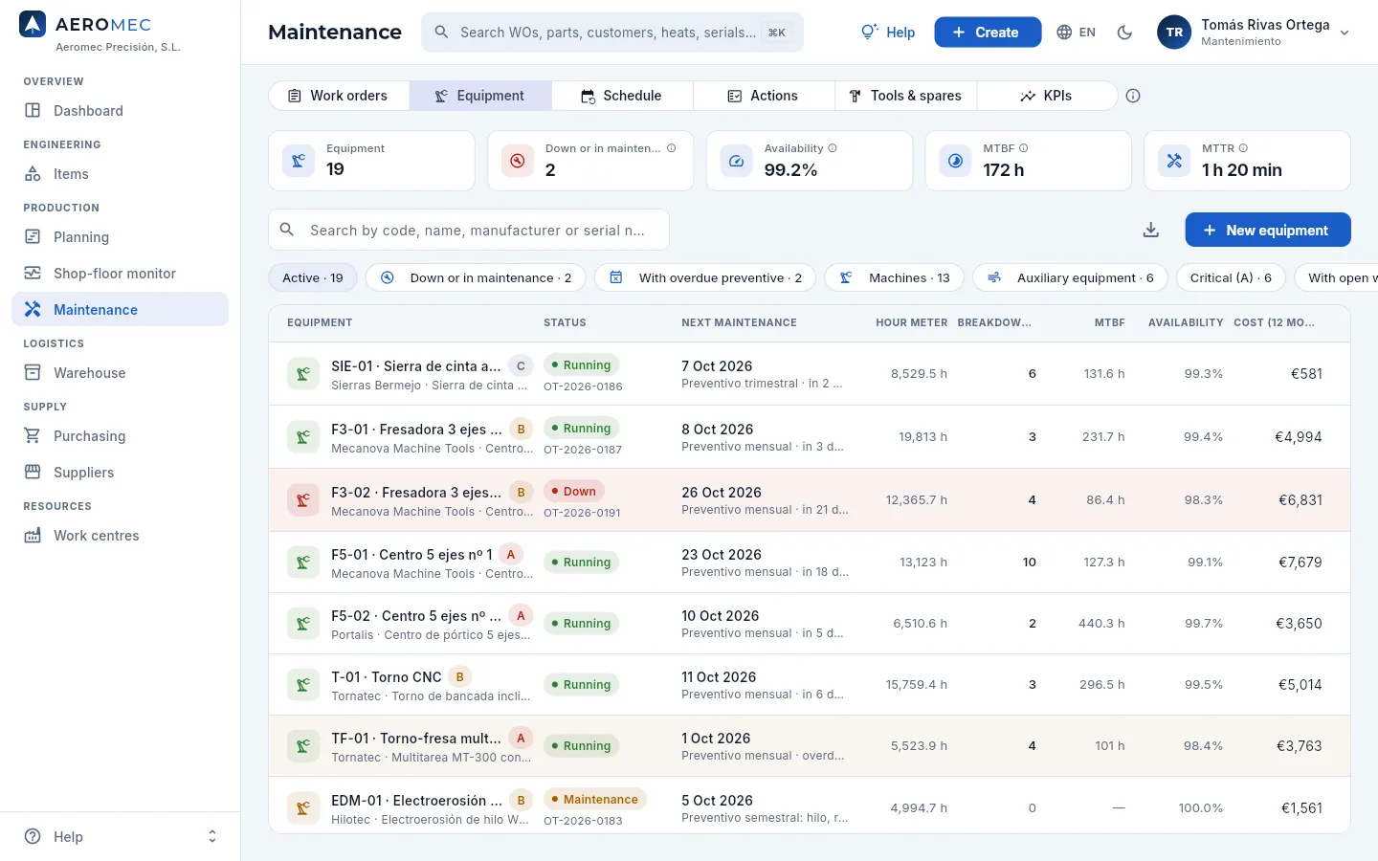Toggle Critical (A) · 6 filter
Image resolution: width=1378 pixels, height=861 pixels.
pos(1231,277)
